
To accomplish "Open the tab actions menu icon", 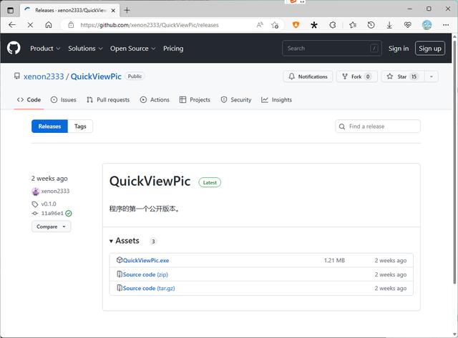I will [x=10, y=10].
